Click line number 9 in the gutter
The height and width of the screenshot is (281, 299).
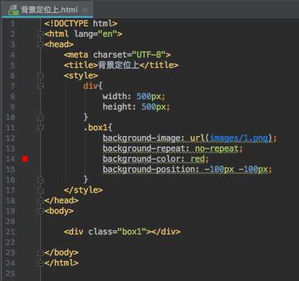click(12, 107)
